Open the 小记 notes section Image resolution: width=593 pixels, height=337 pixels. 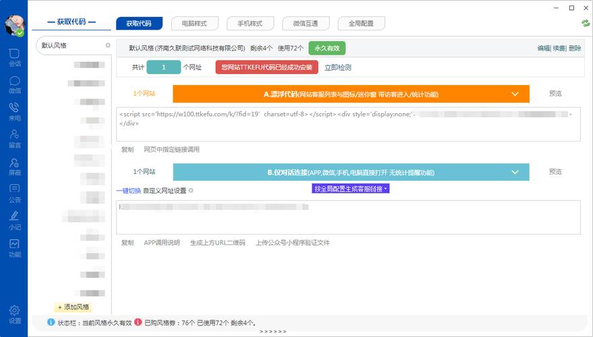pos(14,221)
